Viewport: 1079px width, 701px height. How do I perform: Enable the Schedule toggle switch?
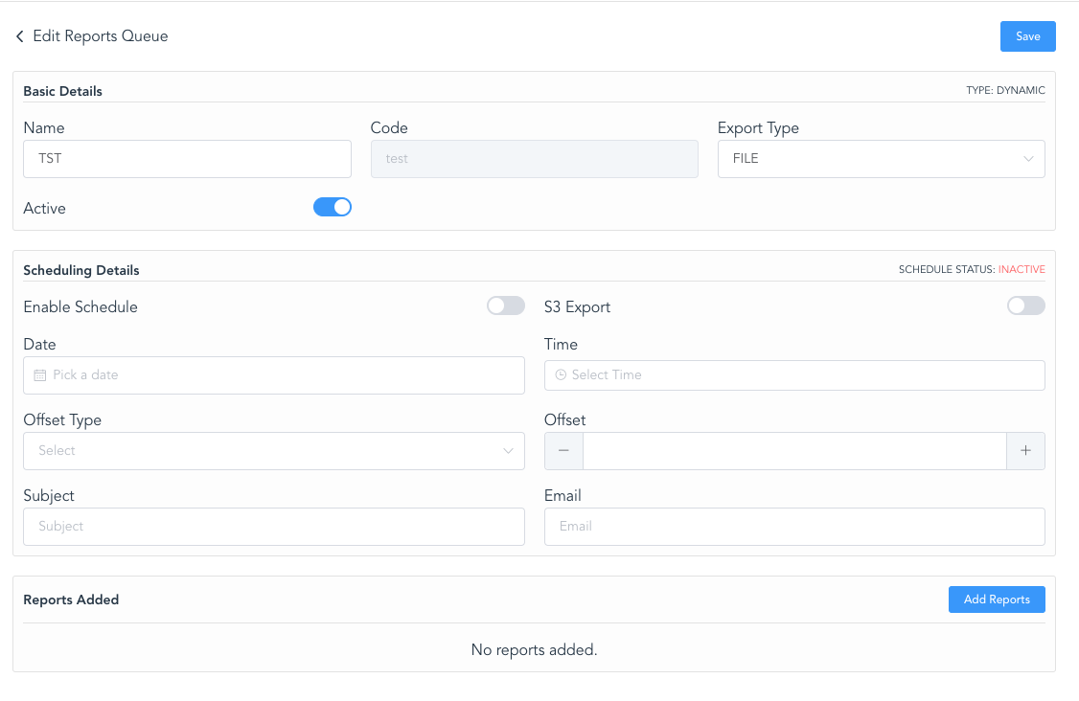505,305
